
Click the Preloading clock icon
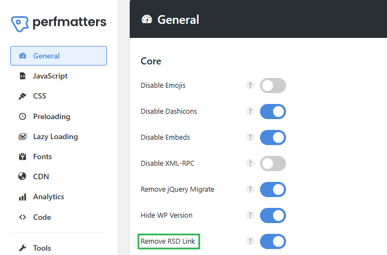pos(22,116)
